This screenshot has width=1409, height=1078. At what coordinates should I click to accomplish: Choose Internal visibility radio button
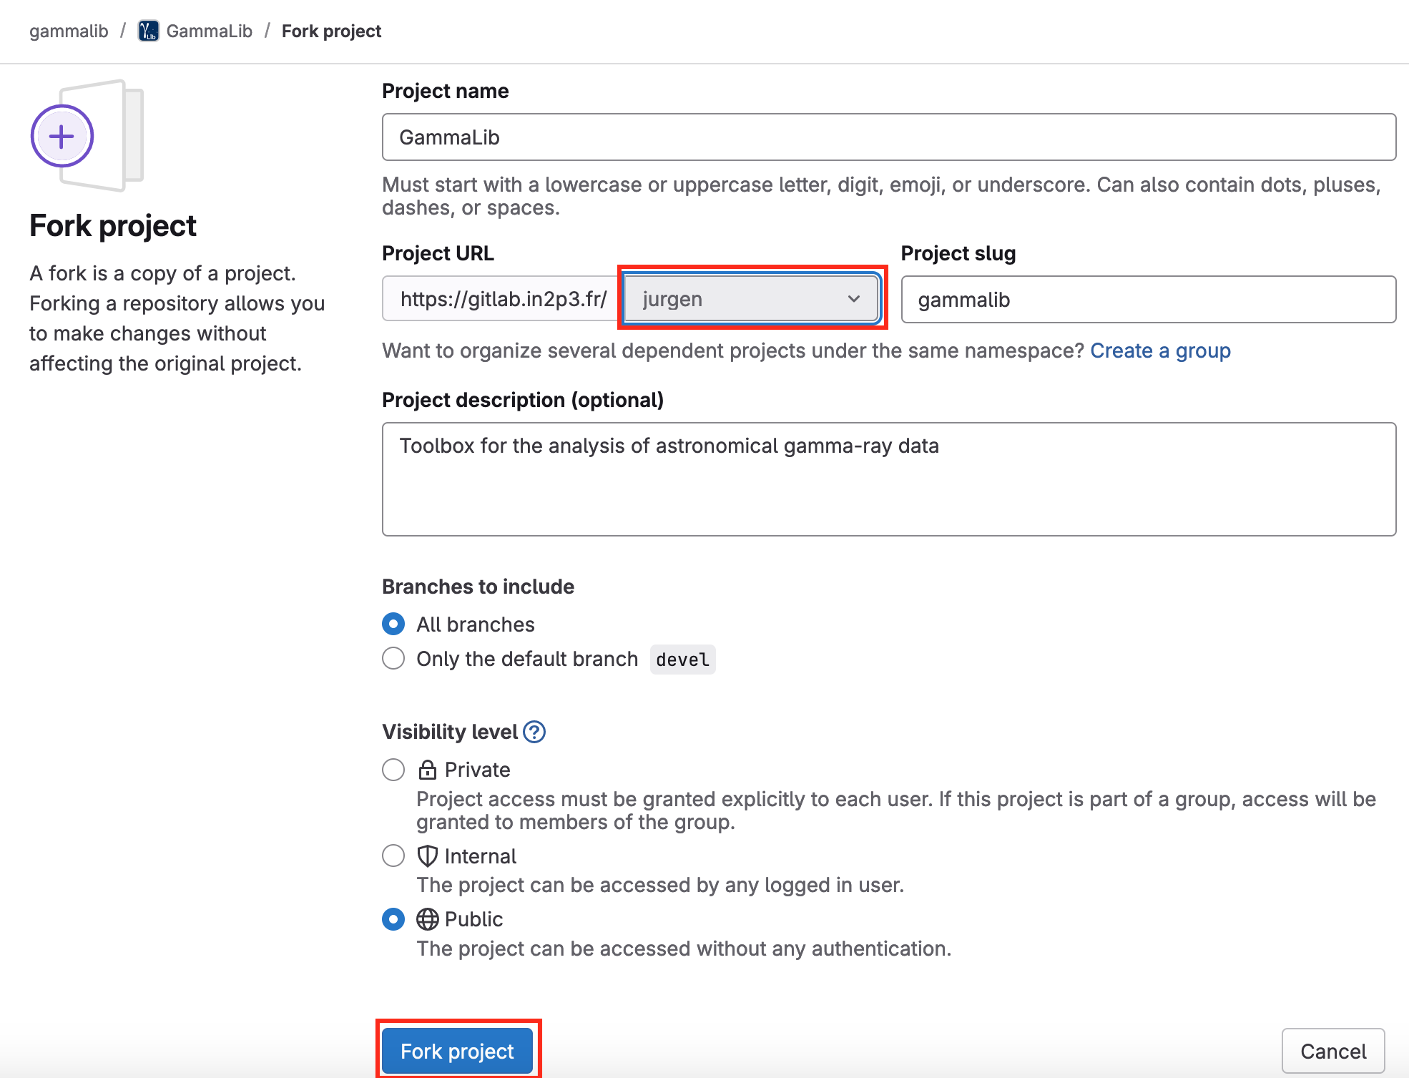click(x=393, y=856)
